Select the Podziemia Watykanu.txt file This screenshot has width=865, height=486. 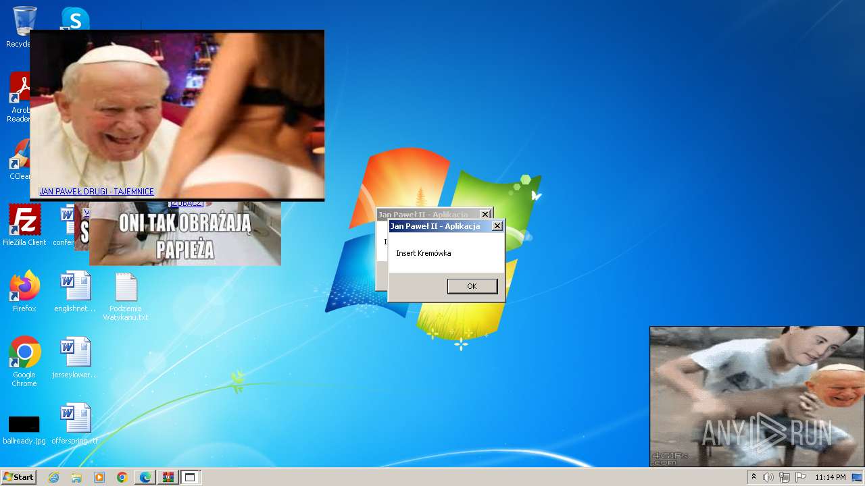tap(126, 297)
